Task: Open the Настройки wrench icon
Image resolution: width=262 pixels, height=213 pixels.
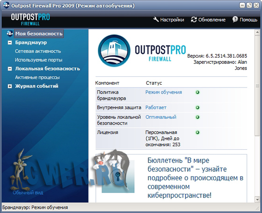Action: pos(156,20)
